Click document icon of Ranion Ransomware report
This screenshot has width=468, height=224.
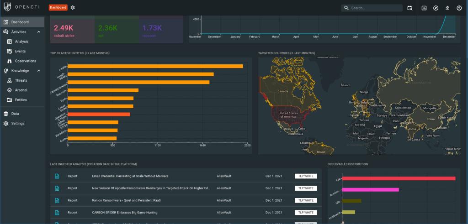coord(57,200)
